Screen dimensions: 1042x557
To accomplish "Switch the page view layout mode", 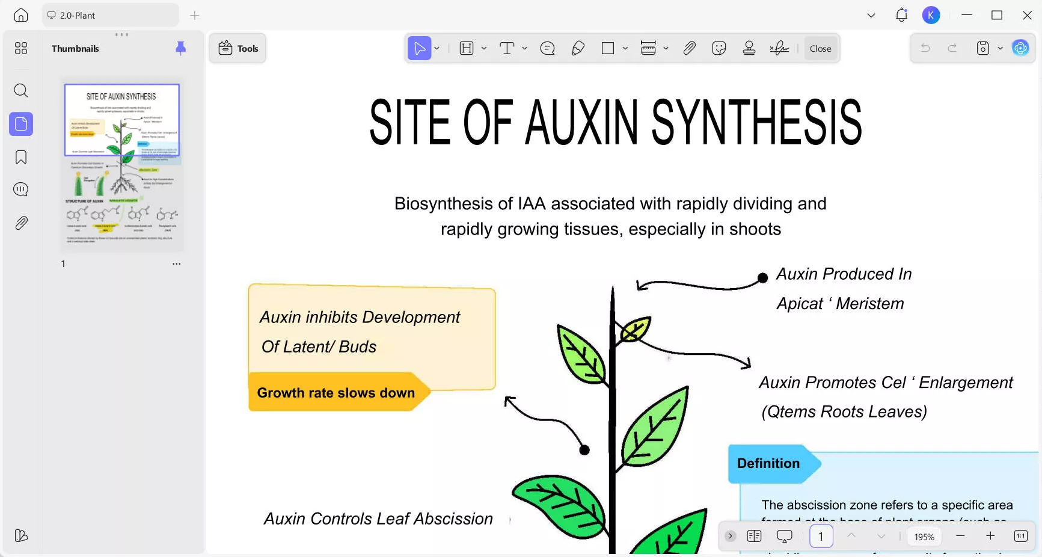I will coord(754,536).
